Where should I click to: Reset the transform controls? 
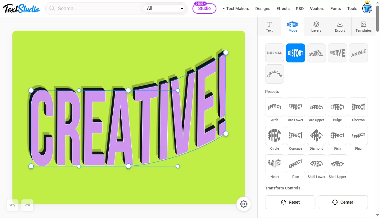coord(290,202)
